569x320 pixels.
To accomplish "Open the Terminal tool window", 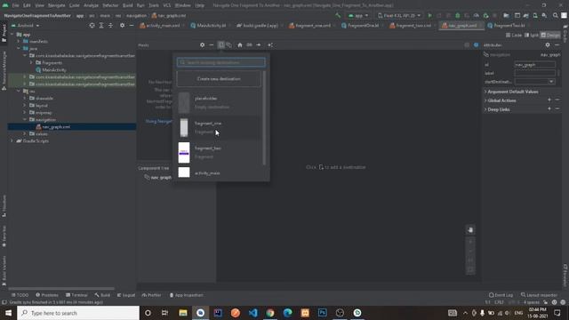I will (77, 295).
